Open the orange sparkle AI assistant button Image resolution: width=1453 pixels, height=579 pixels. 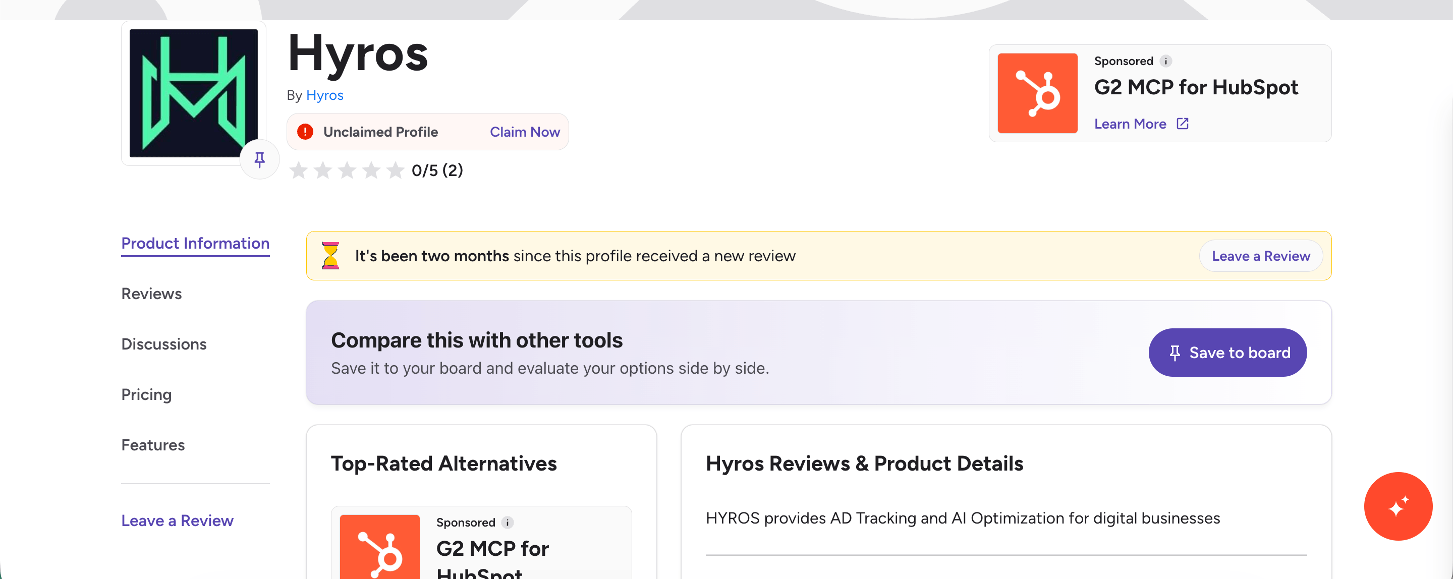1399,506
